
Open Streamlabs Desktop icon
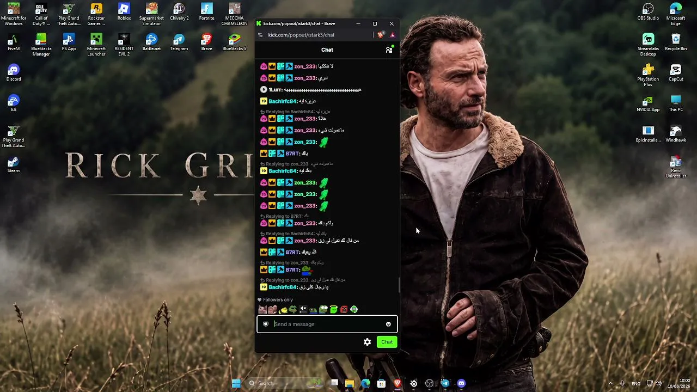(648, 45)
